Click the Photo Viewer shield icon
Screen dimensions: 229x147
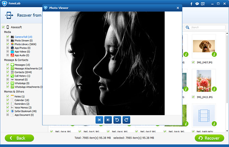[46, 8]
